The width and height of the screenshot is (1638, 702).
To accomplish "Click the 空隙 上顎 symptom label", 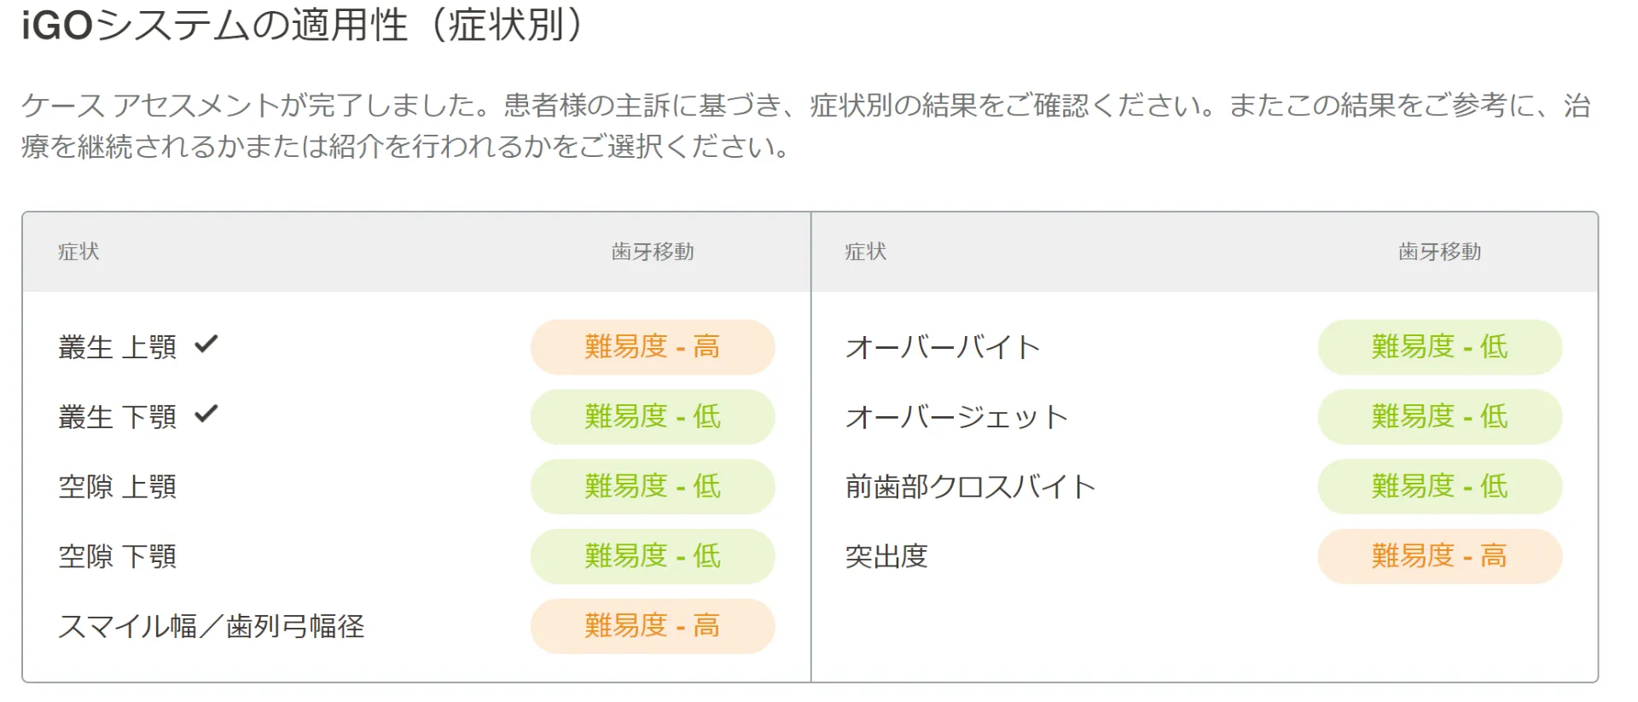I will [x=118, y=487].
